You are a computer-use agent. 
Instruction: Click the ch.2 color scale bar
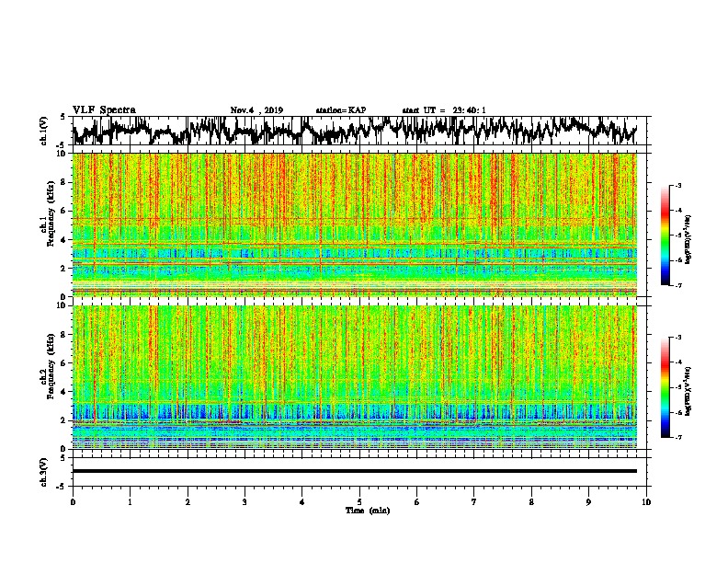[x=665, y=387]
